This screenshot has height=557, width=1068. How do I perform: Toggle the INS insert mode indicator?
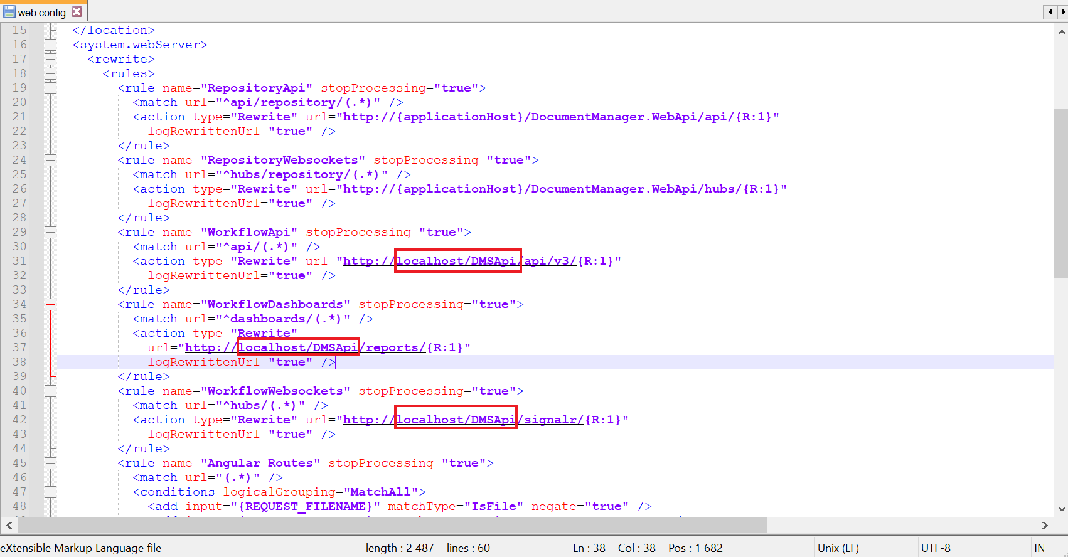[1040, 548]
